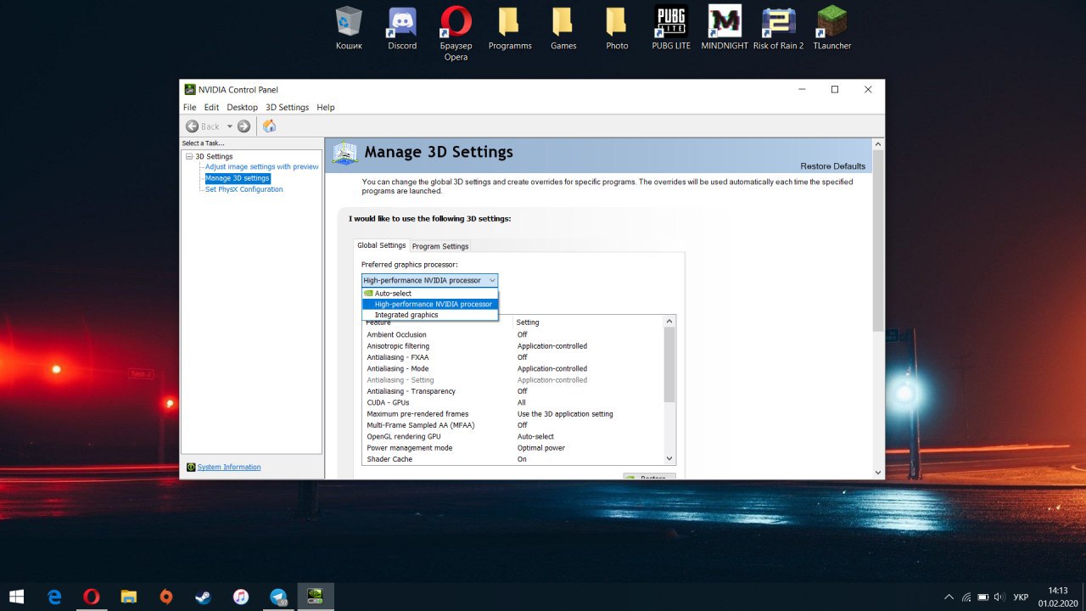Select Manage 3D settings in task tree

[237, 178]
